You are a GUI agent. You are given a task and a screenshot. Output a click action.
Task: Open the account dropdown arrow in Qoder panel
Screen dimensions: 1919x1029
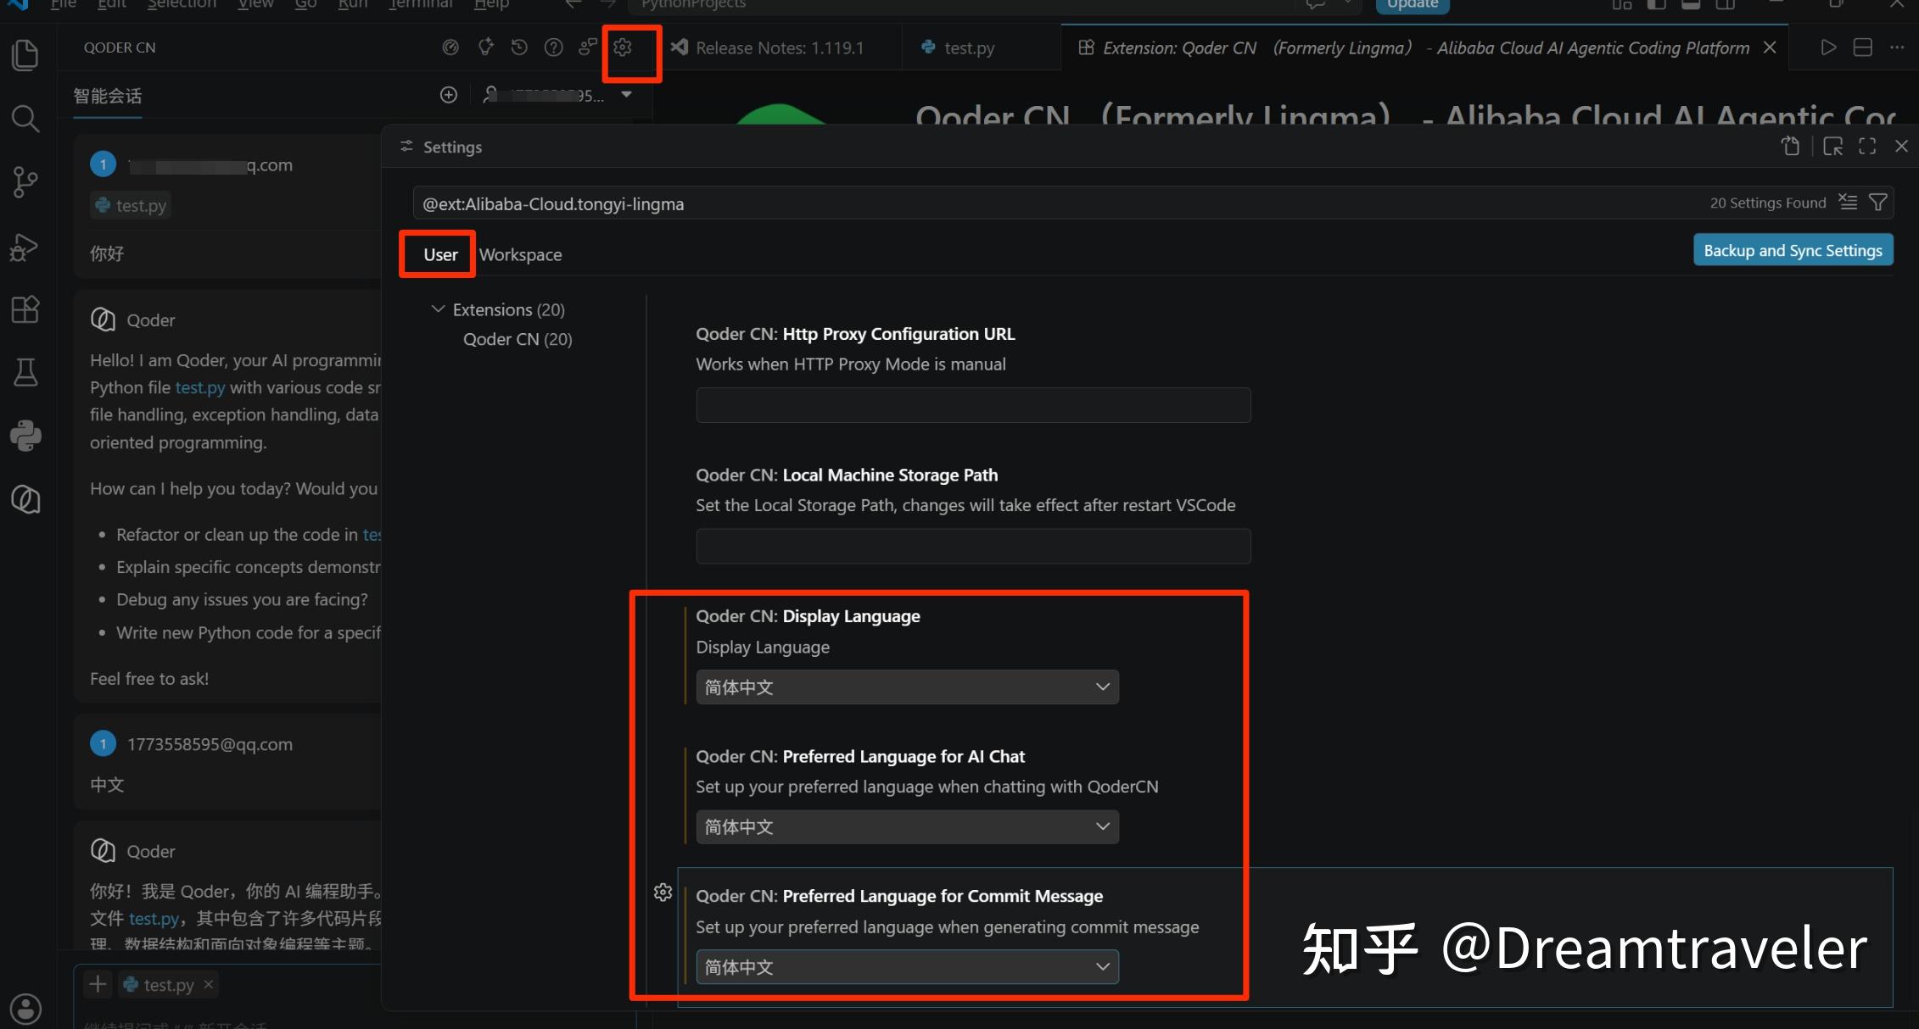point(626,95)
